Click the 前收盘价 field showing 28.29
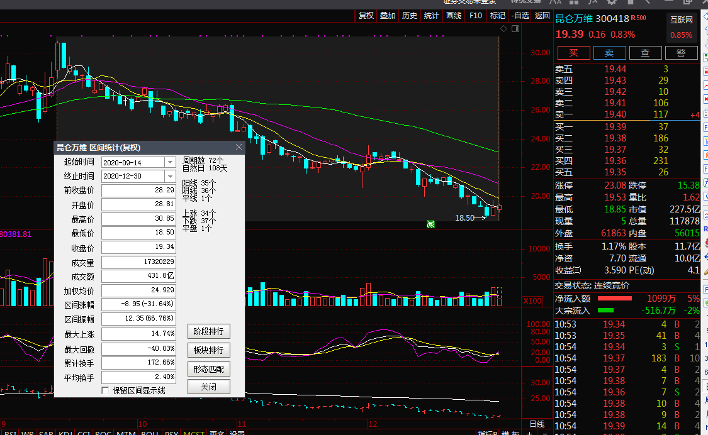The image size is (708, 435). coord(138,190)
